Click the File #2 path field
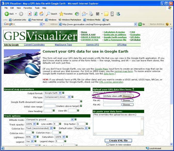This screenshot has width=174, height=151. pos(112,100)
